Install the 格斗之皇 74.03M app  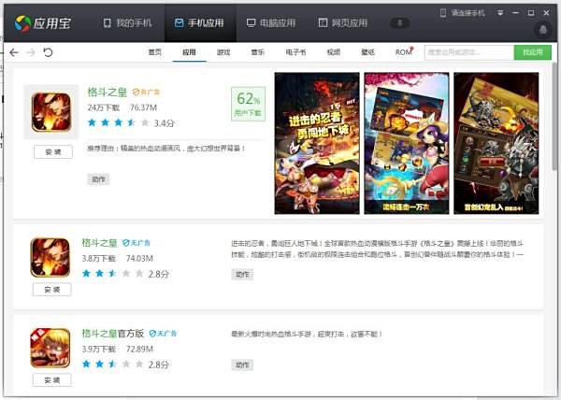tap(51, 290)
